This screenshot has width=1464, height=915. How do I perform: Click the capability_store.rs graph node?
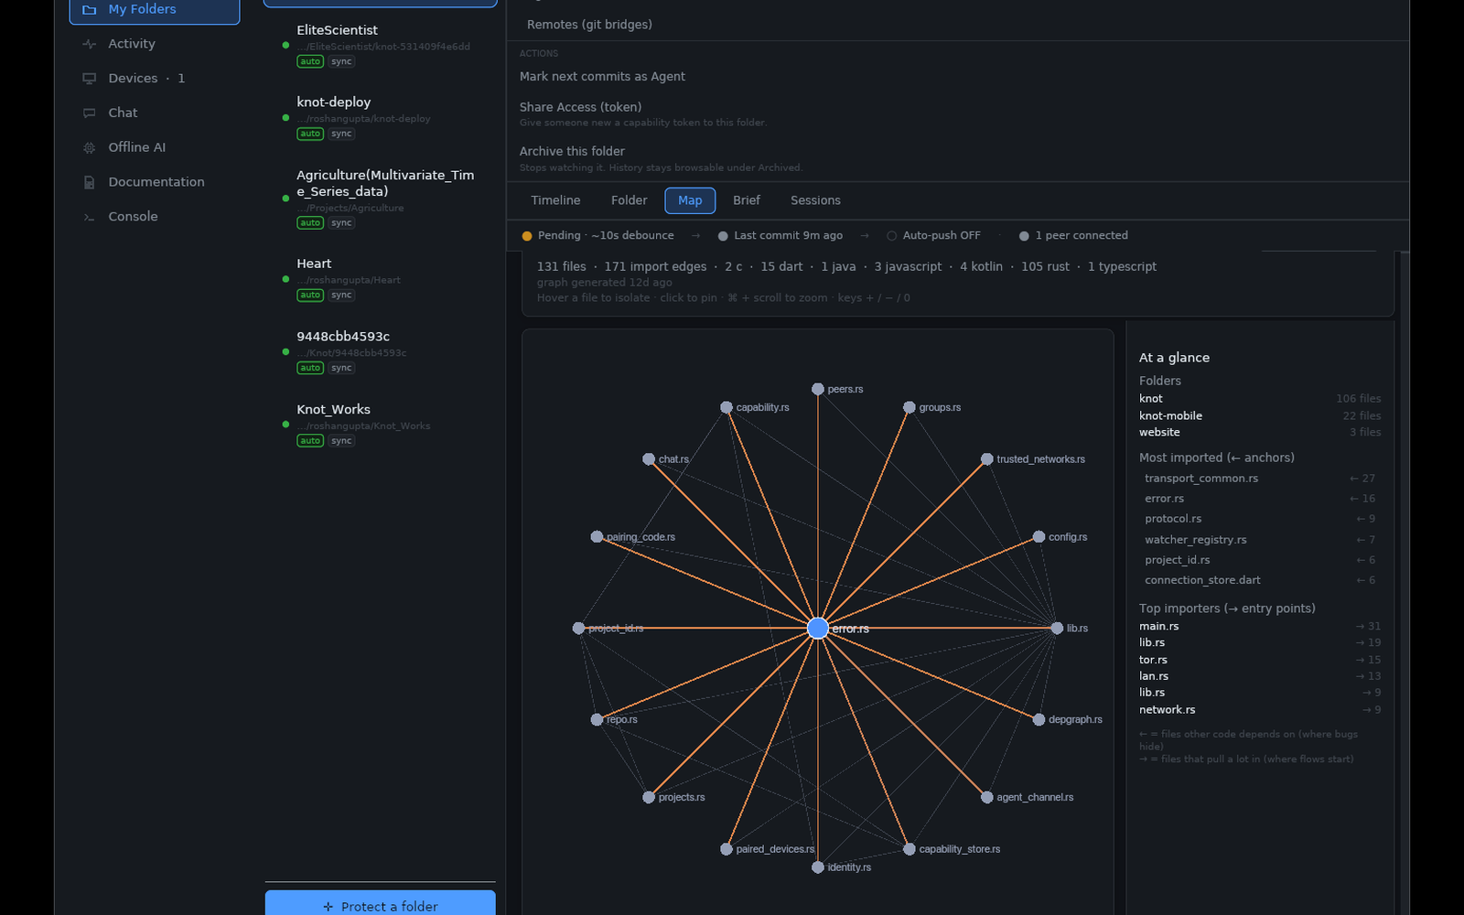pyautogui.click(x=910, y=849)
